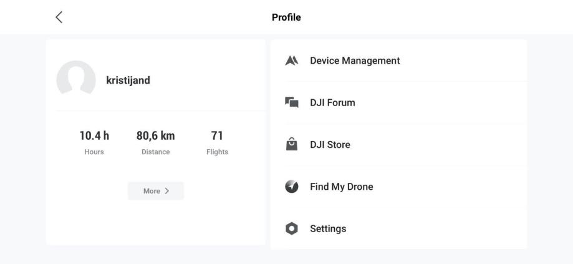Click the DJI Store shopping bag icon
This screenshot has height=264, width=573.
(291, 145)
